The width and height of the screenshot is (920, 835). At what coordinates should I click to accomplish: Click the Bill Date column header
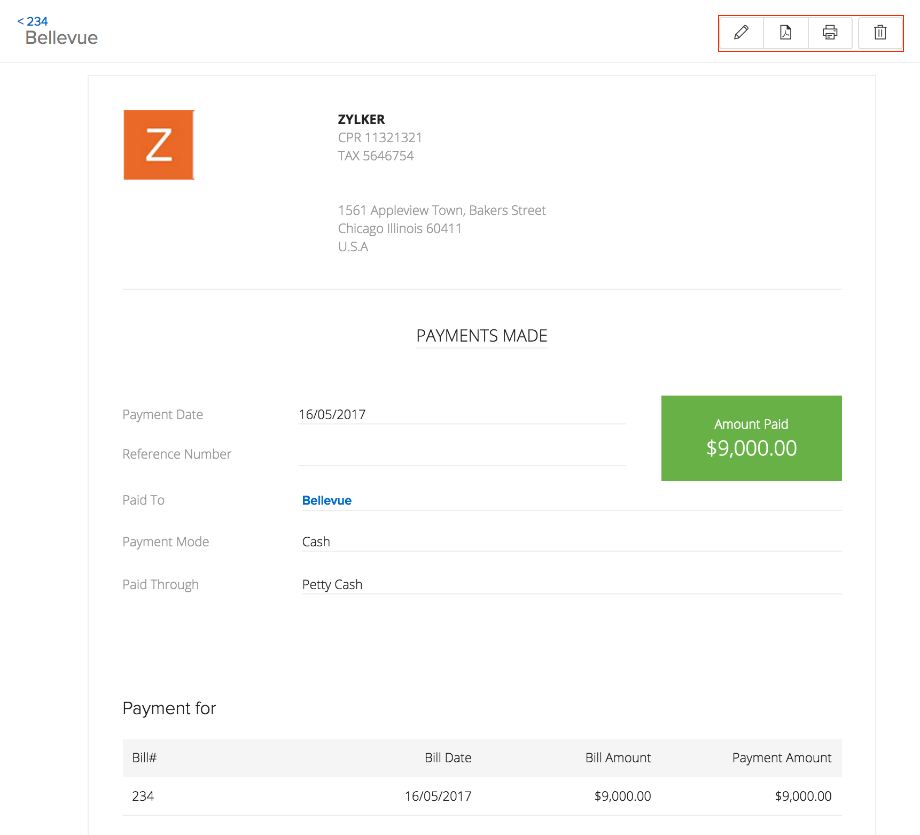(448, 757)
